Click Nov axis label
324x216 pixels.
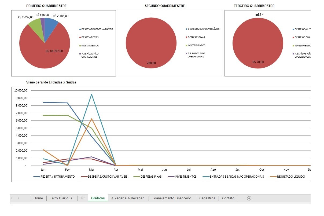pos(286,170)
